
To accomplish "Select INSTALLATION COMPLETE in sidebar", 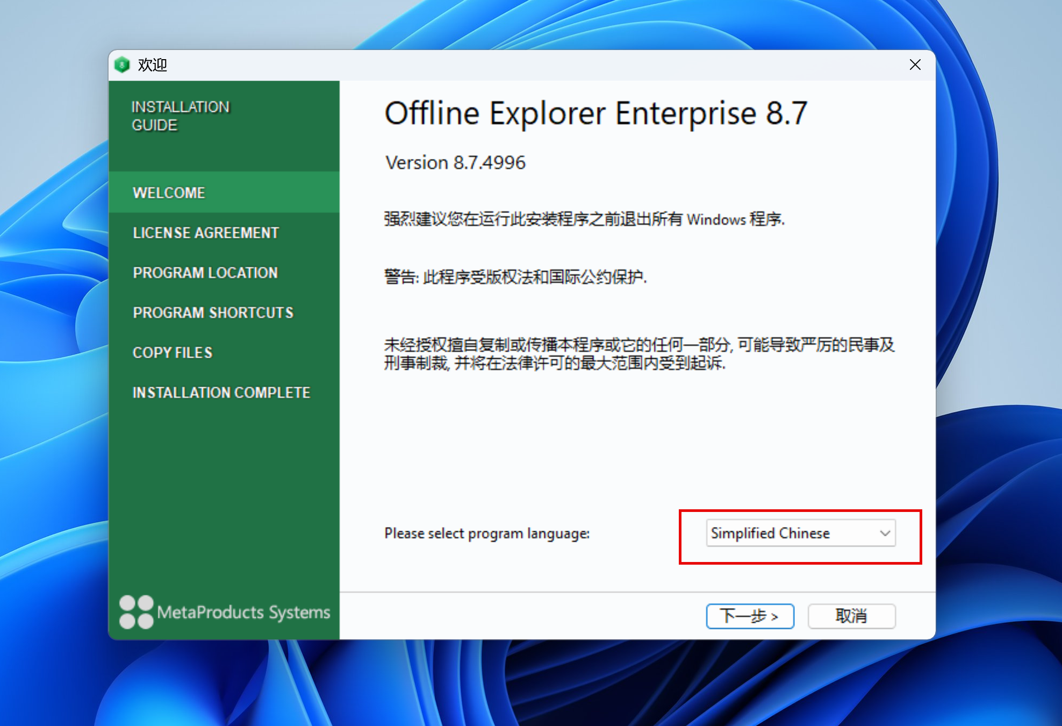I will click(221, 393).
